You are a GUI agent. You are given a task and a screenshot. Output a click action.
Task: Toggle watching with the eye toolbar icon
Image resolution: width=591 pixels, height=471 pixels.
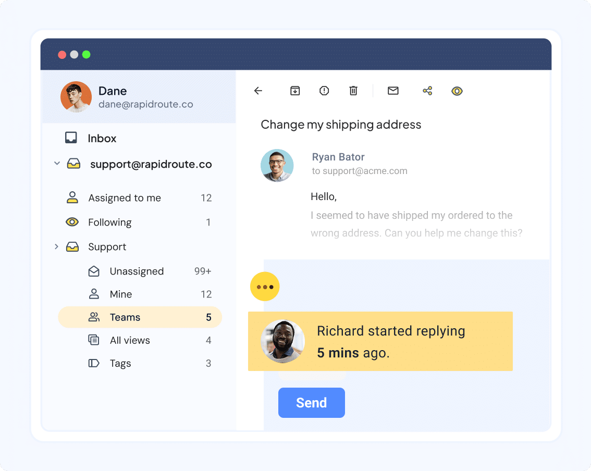pyautogui.click(x=457, y=90)
